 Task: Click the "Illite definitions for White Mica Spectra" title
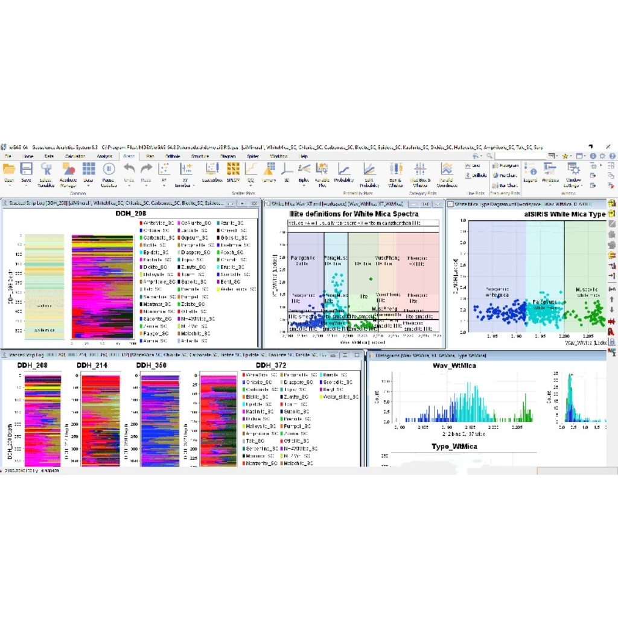click(354, 214)
